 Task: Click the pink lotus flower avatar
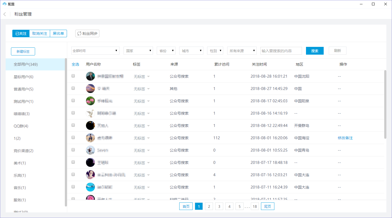point(90,101)
